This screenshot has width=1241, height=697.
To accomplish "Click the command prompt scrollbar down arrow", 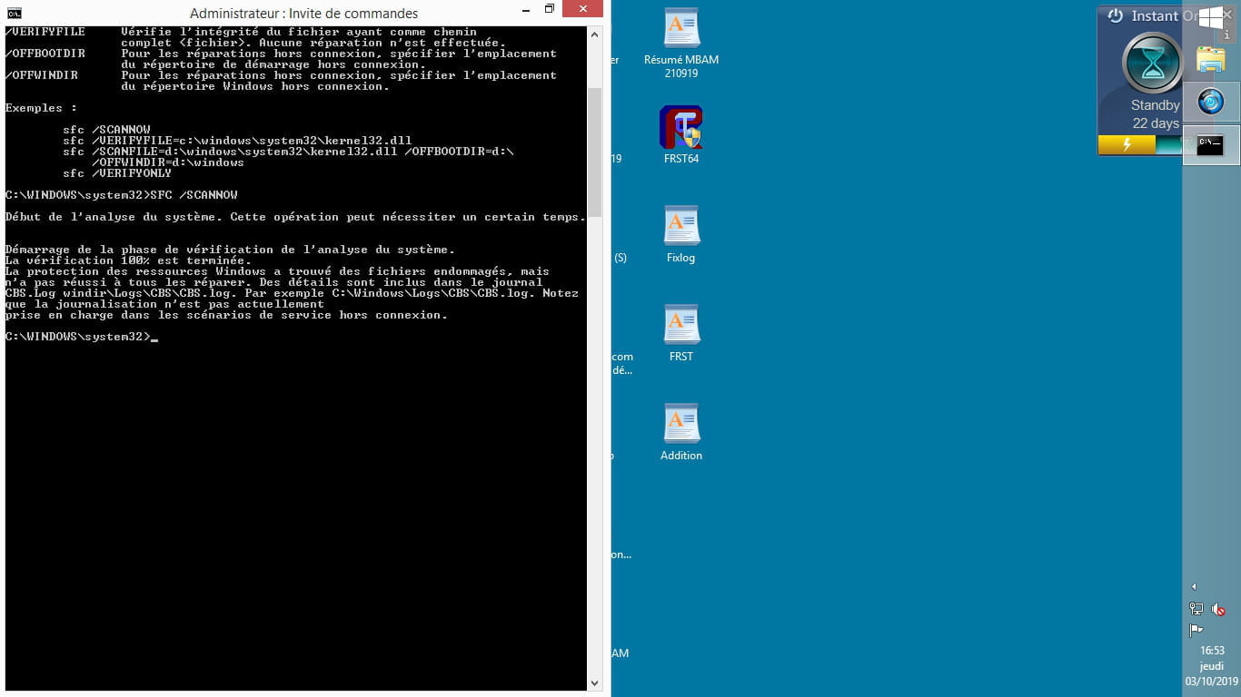I will 595,683.
